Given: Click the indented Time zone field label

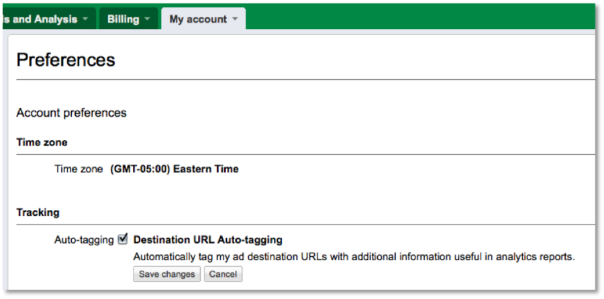Looking at the screenshot, I should tap(79, 169).
